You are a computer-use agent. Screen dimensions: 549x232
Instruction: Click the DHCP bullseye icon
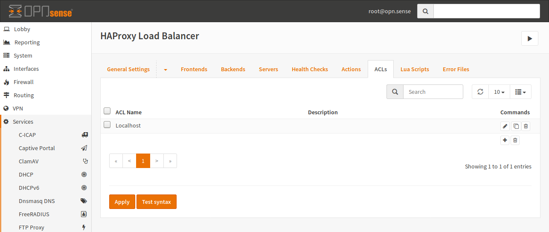(x=84, y=174)
